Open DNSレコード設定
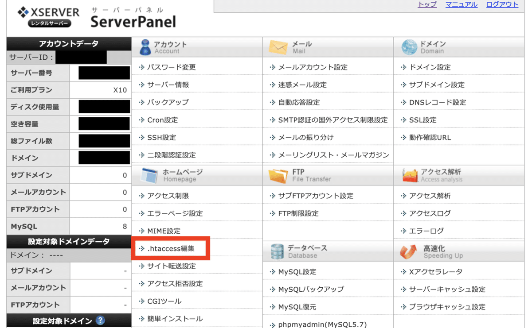This screenshot has height=328, width=532. tap(438, 102)
